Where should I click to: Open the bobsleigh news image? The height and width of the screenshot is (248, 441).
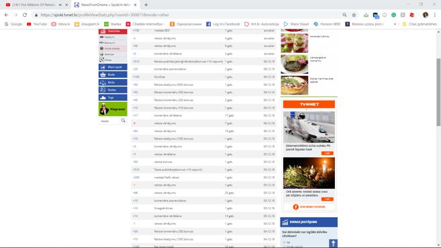309,127
